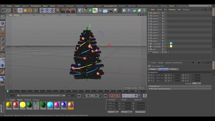Switch to Model mode cube icon

click(2, 24)
